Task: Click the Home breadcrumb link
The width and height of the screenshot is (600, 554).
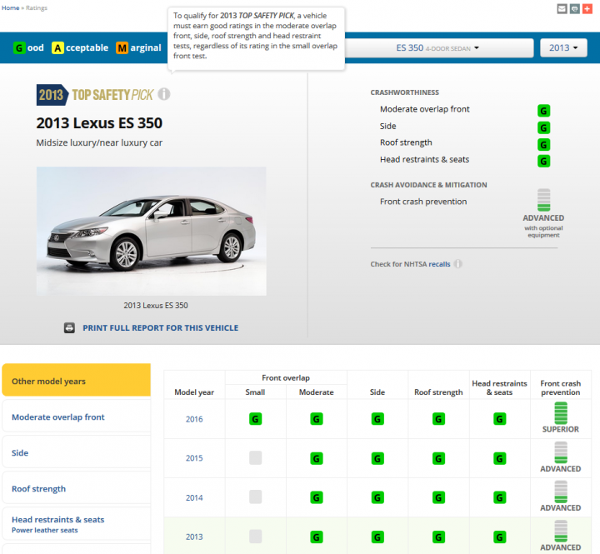Action: 10,7
